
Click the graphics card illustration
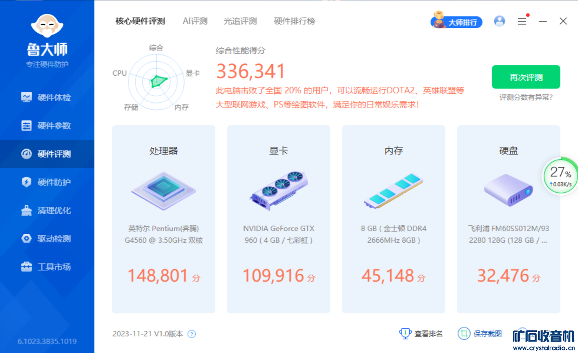point(279,191)
